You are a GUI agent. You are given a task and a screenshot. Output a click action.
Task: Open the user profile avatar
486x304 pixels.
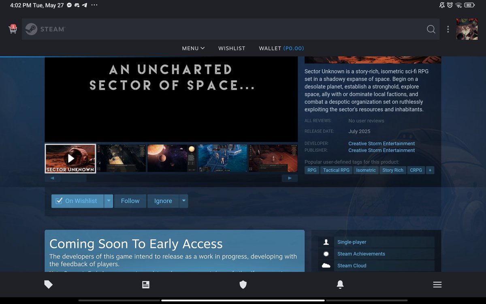[467, 29]
